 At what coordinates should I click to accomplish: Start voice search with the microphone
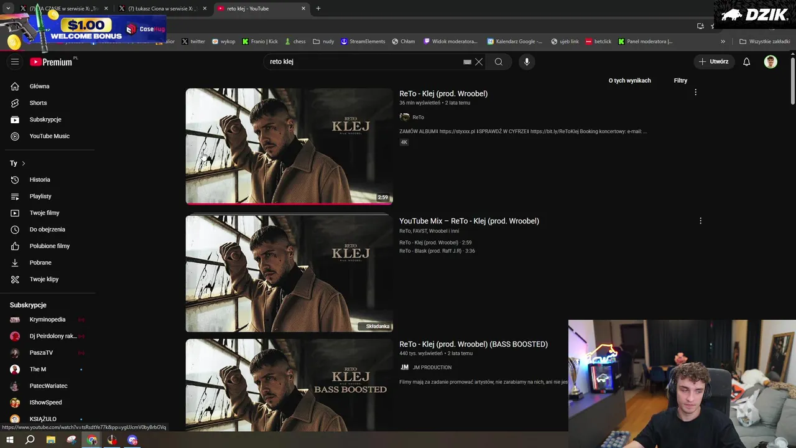coord(527,62)
